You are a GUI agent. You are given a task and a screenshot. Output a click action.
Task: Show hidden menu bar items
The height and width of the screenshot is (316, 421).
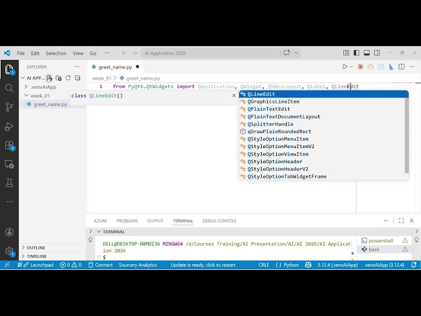point(107,53)
